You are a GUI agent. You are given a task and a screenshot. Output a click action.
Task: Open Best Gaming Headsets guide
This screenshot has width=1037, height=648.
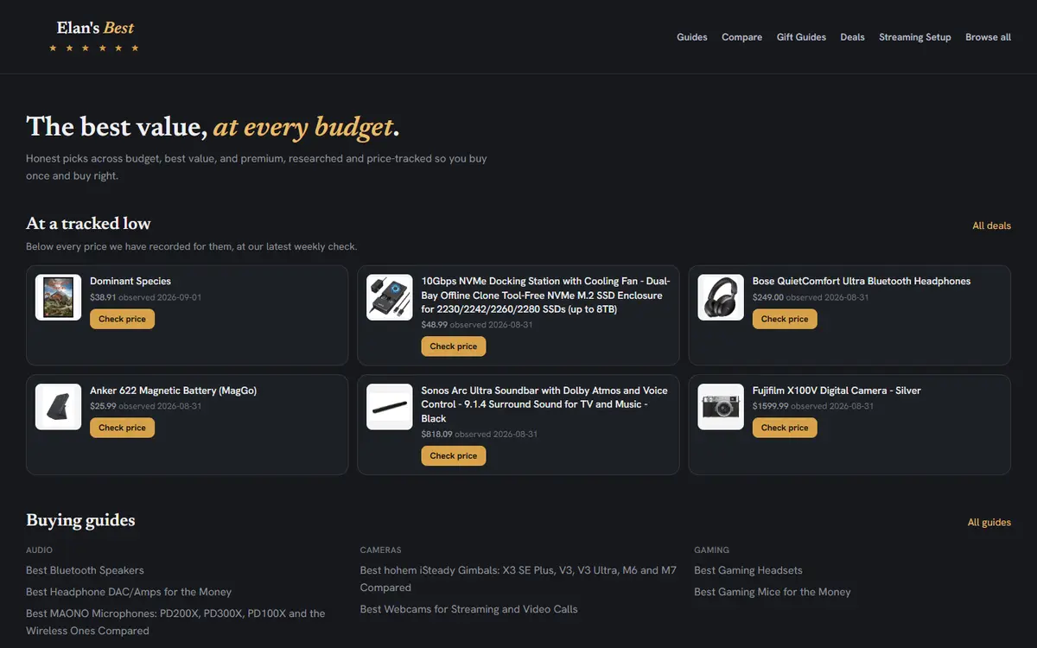click(x=748, y=570)
